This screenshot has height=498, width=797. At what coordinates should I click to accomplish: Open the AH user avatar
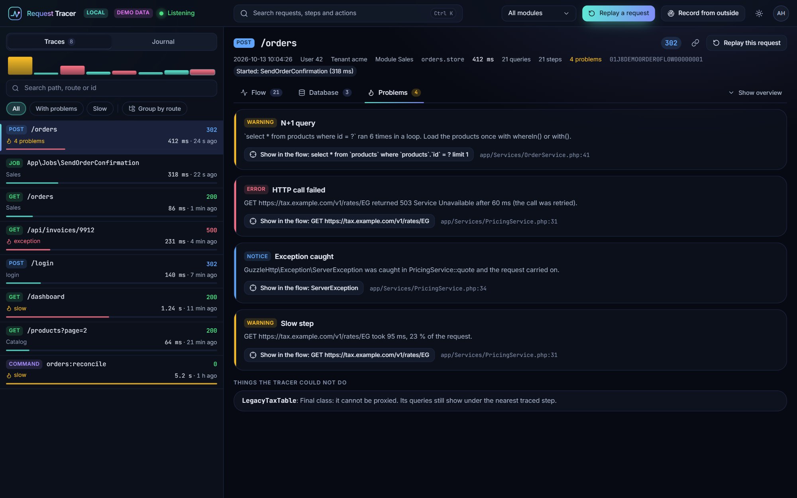click(781, 13)
